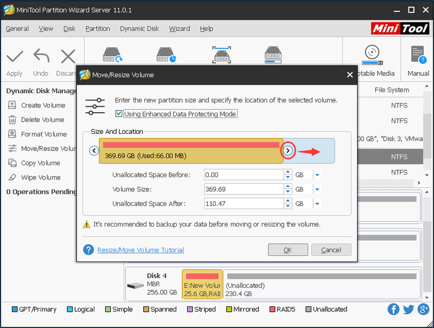Image resolution: width=434 pixels, height=328 pixels.
Task: Click the Undo arrow icon
Action: 41,56
